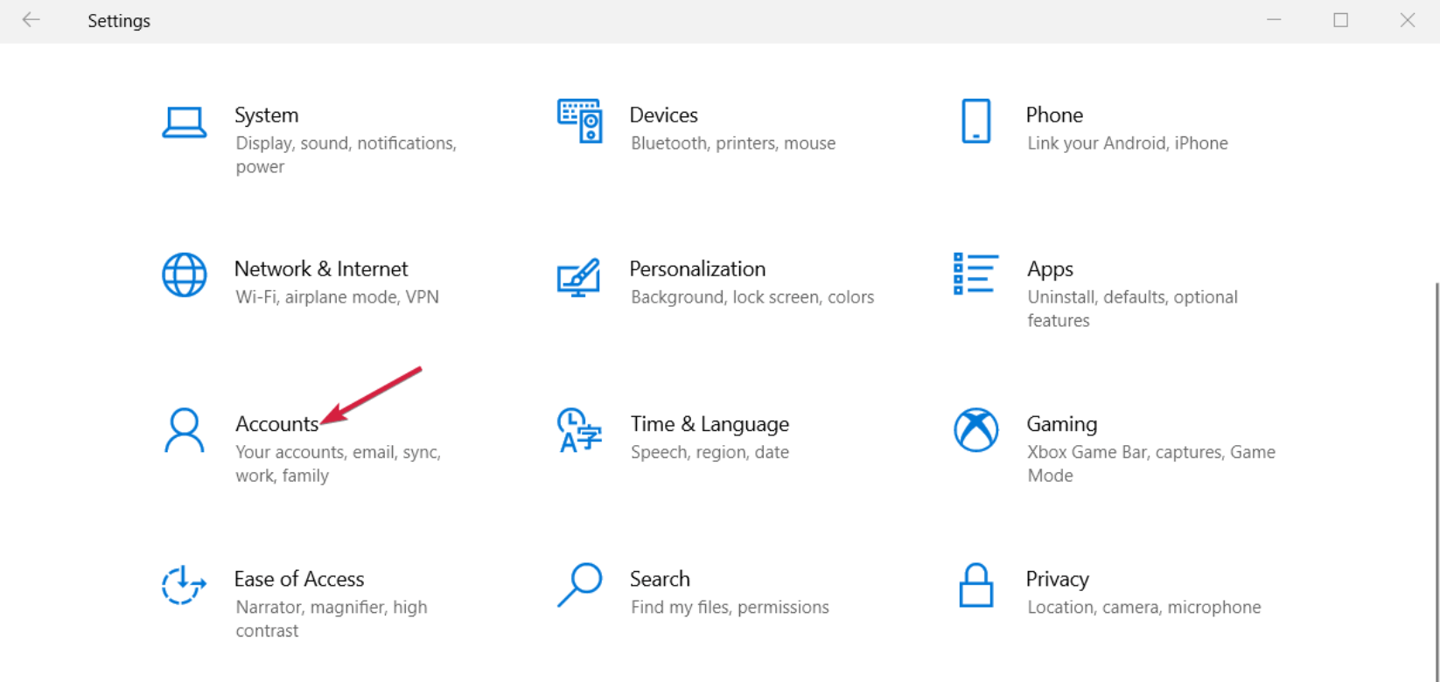Click the Personalization monitor and pen icon
1440x682 pixels.
tap(579, 277)
